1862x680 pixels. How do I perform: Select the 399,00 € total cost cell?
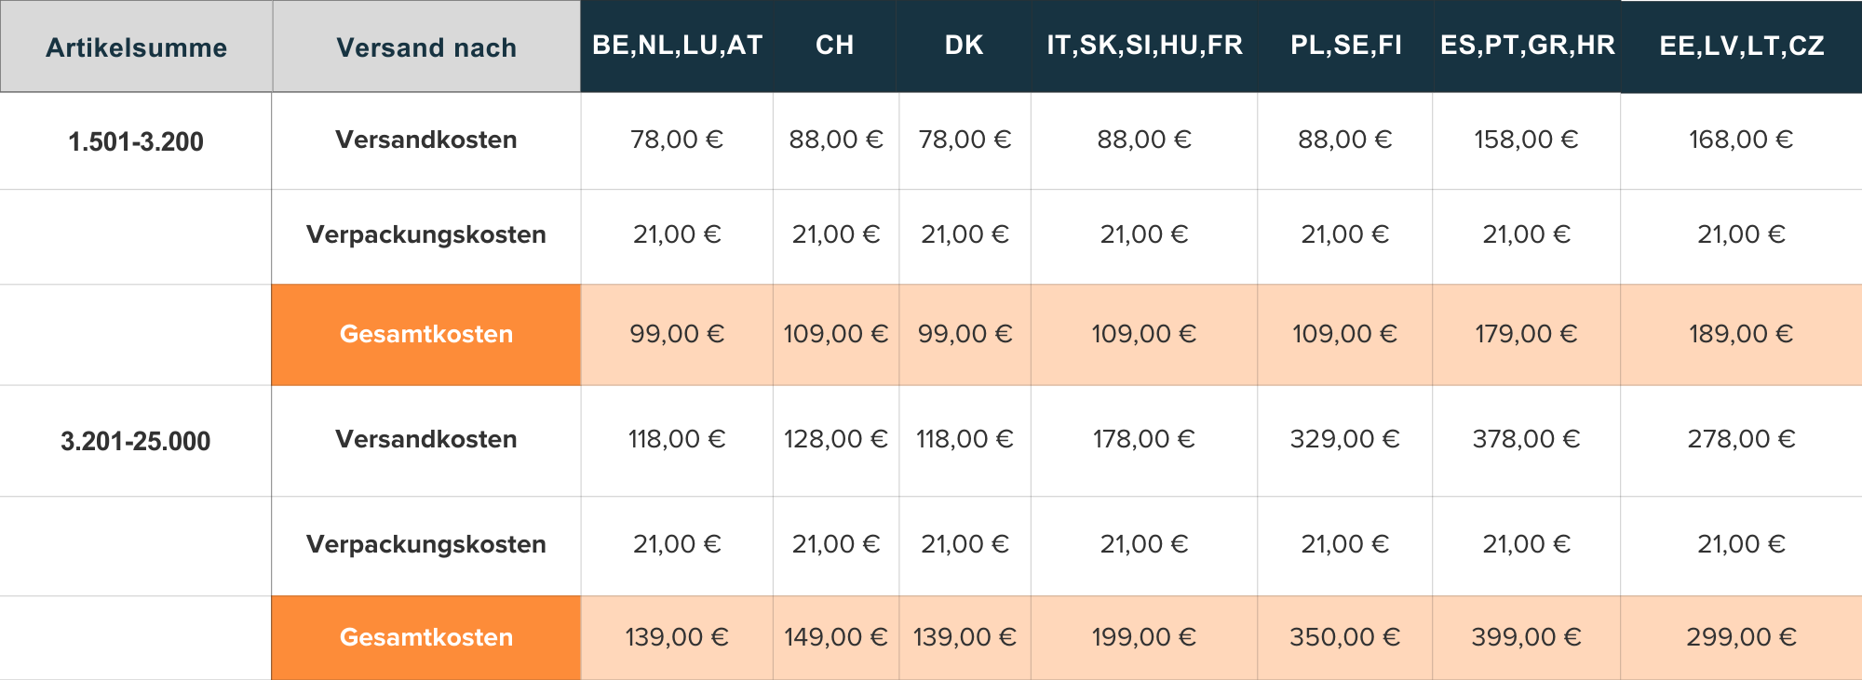(1526, 637)
